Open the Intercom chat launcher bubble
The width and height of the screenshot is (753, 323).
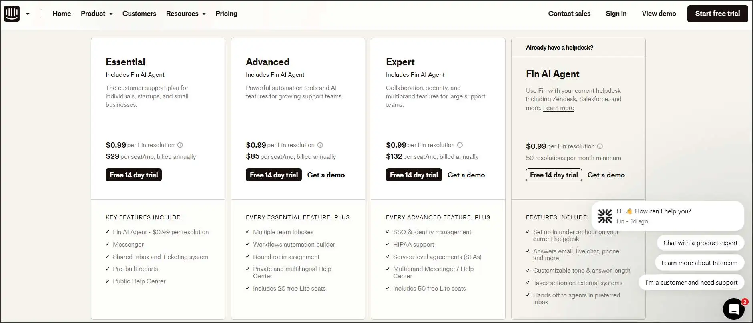click(733, 309)
